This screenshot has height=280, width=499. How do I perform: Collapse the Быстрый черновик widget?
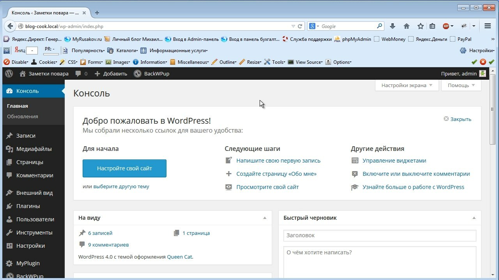(x=474, y=218)
